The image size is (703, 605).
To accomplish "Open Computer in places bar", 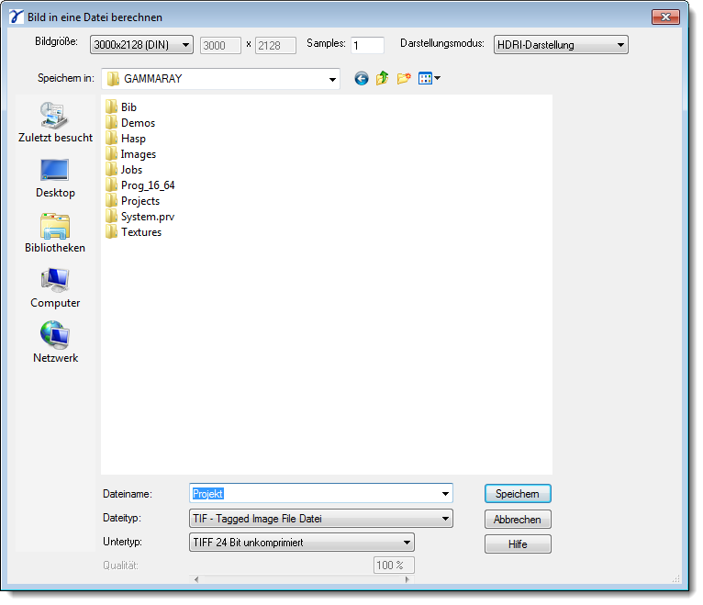I will click(x=55, y=288).
